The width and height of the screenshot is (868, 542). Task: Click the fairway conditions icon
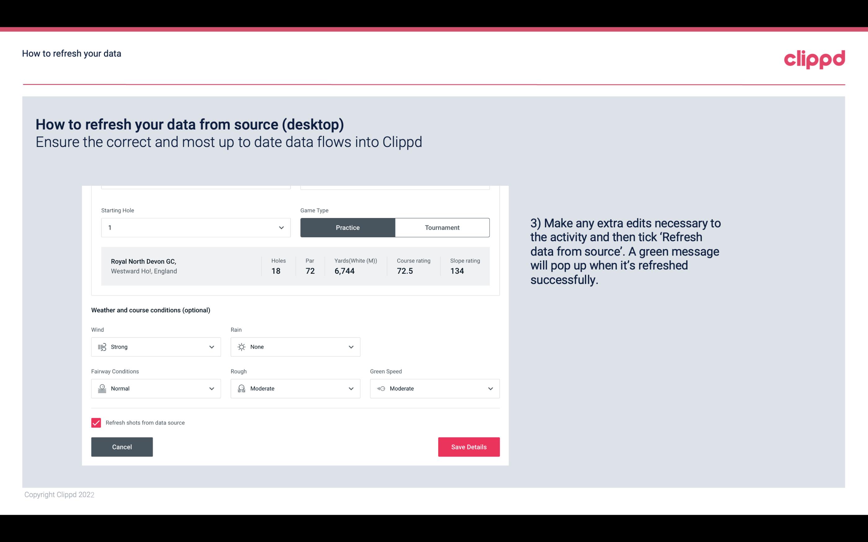pyautogui.click(x=102, y=389)
